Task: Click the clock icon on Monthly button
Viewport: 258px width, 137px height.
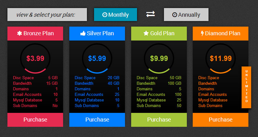Action: click(105, 15)
